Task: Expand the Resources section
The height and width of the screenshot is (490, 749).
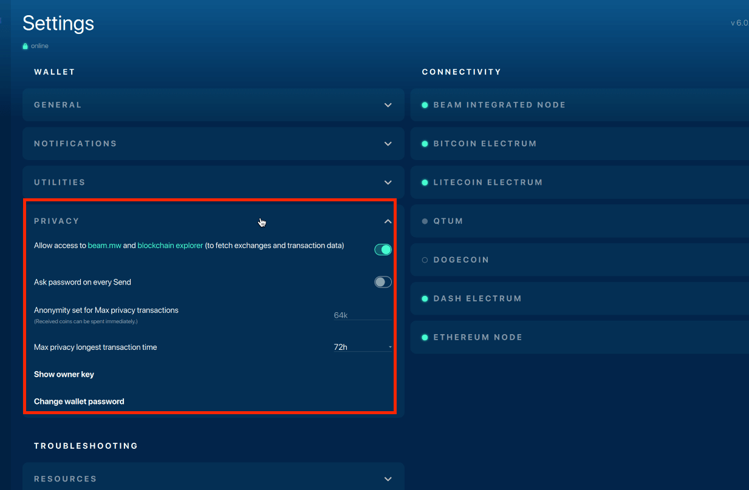Action: tap(388, 479)
